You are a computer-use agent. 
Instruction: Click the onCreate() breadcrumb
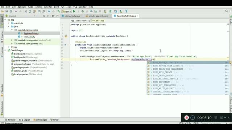(98, 21)
